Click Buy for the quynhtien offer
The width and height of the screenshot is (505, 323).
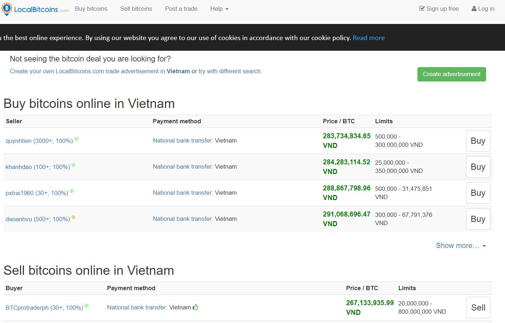(478, 141)
